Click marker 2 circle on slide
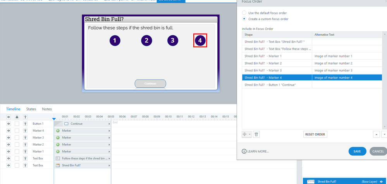The image size is (387, 184). click(x=146, y=40)
